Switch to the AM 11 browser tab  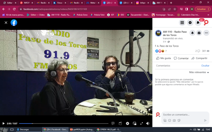coord(159,3)
